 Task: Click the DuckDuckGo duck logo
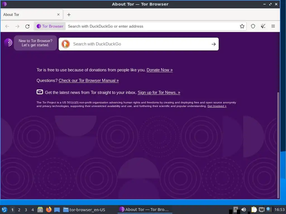pyautogui.click(x=66, y=44)
